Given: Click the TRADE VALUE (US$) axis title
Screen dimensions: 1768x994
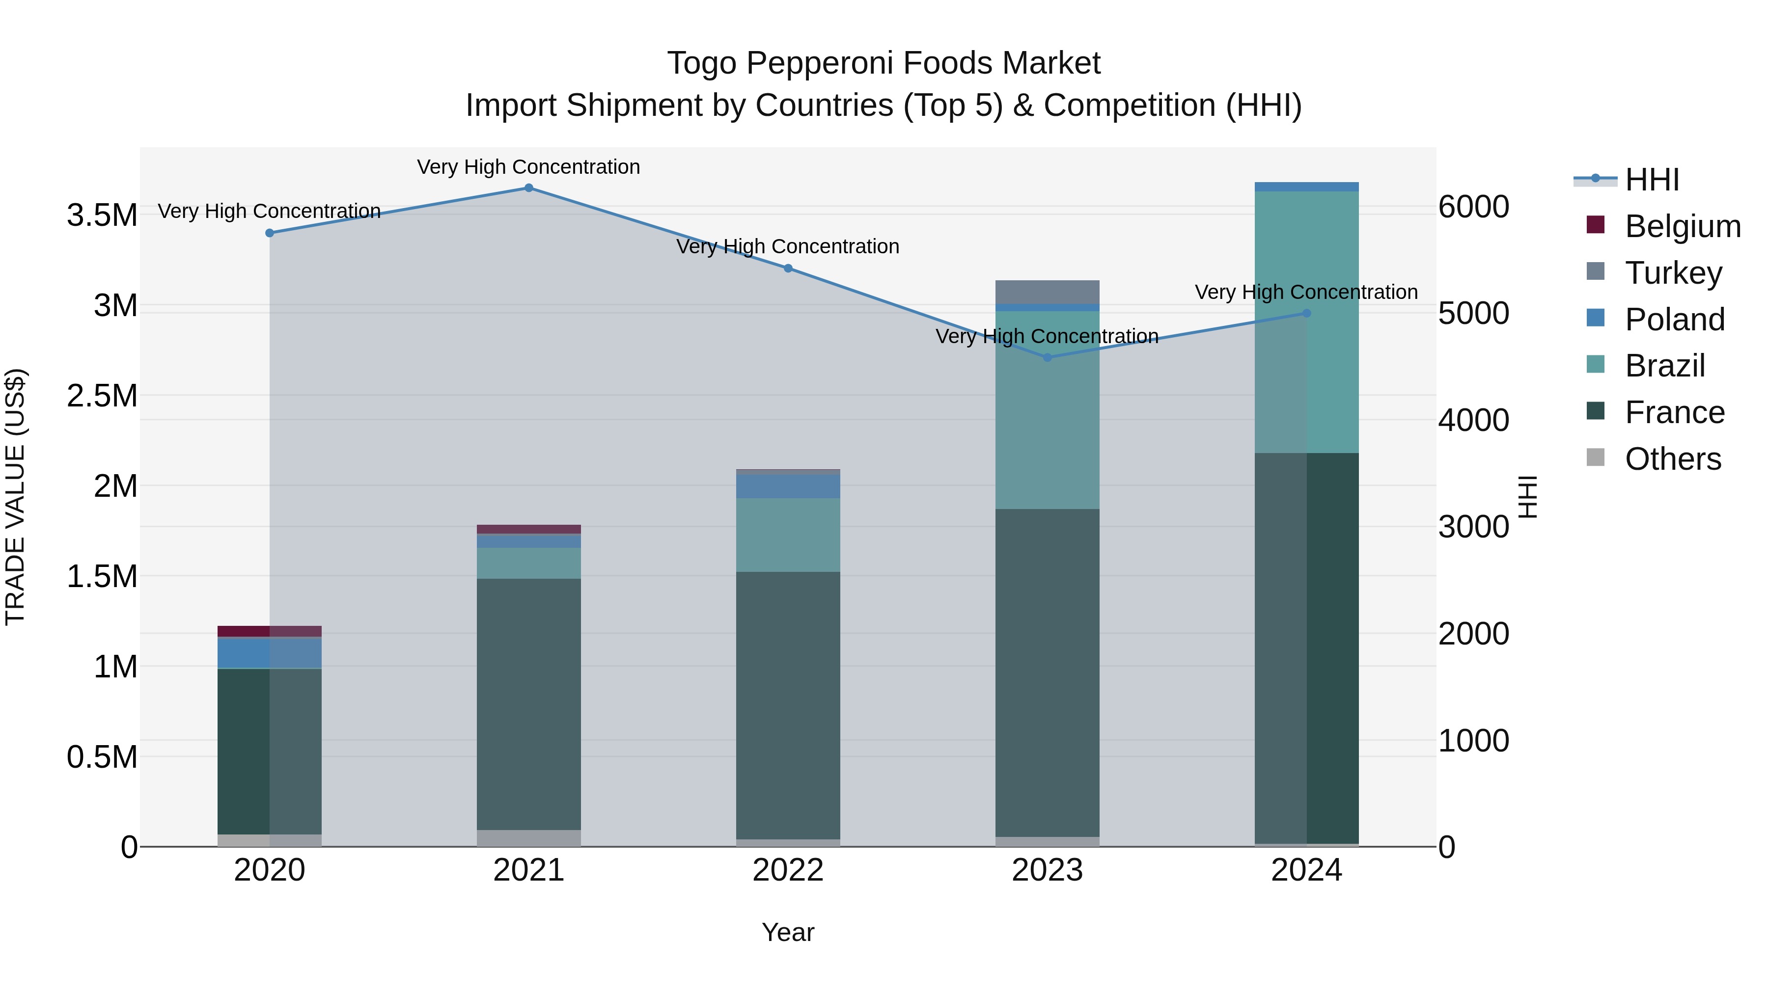Looking at the screenshot, I should click(x=15, y=497).
